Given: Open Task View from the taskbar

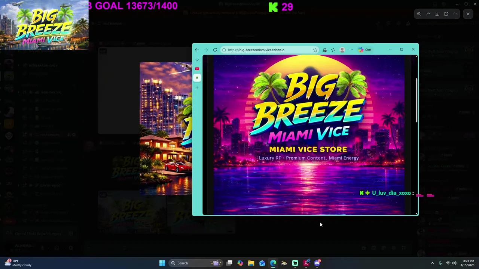Looking at the screenshot, I should pos(229,263).
